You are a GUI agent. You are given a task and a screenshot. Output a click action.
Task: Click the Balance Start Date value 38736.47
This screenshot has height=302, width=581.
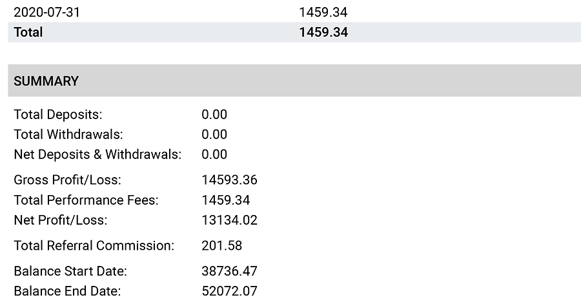[x=229, y=271]
